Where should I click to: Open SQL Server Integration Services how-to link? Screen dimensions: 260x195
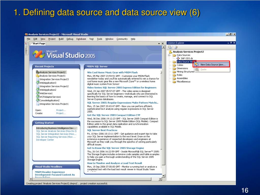click(x=56, y=134)
